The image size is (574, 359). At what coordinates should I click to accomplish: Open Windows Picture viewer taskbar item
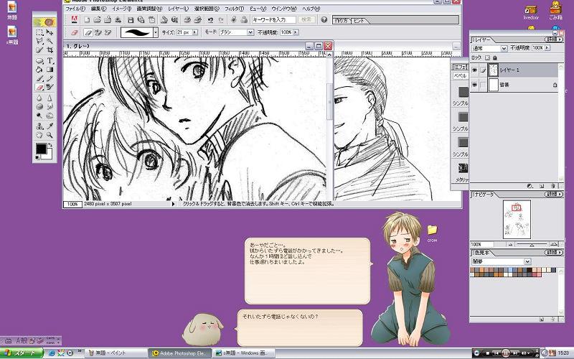coord(243,353)
